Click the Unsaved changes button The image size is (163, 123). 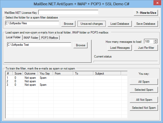[92, 24]
